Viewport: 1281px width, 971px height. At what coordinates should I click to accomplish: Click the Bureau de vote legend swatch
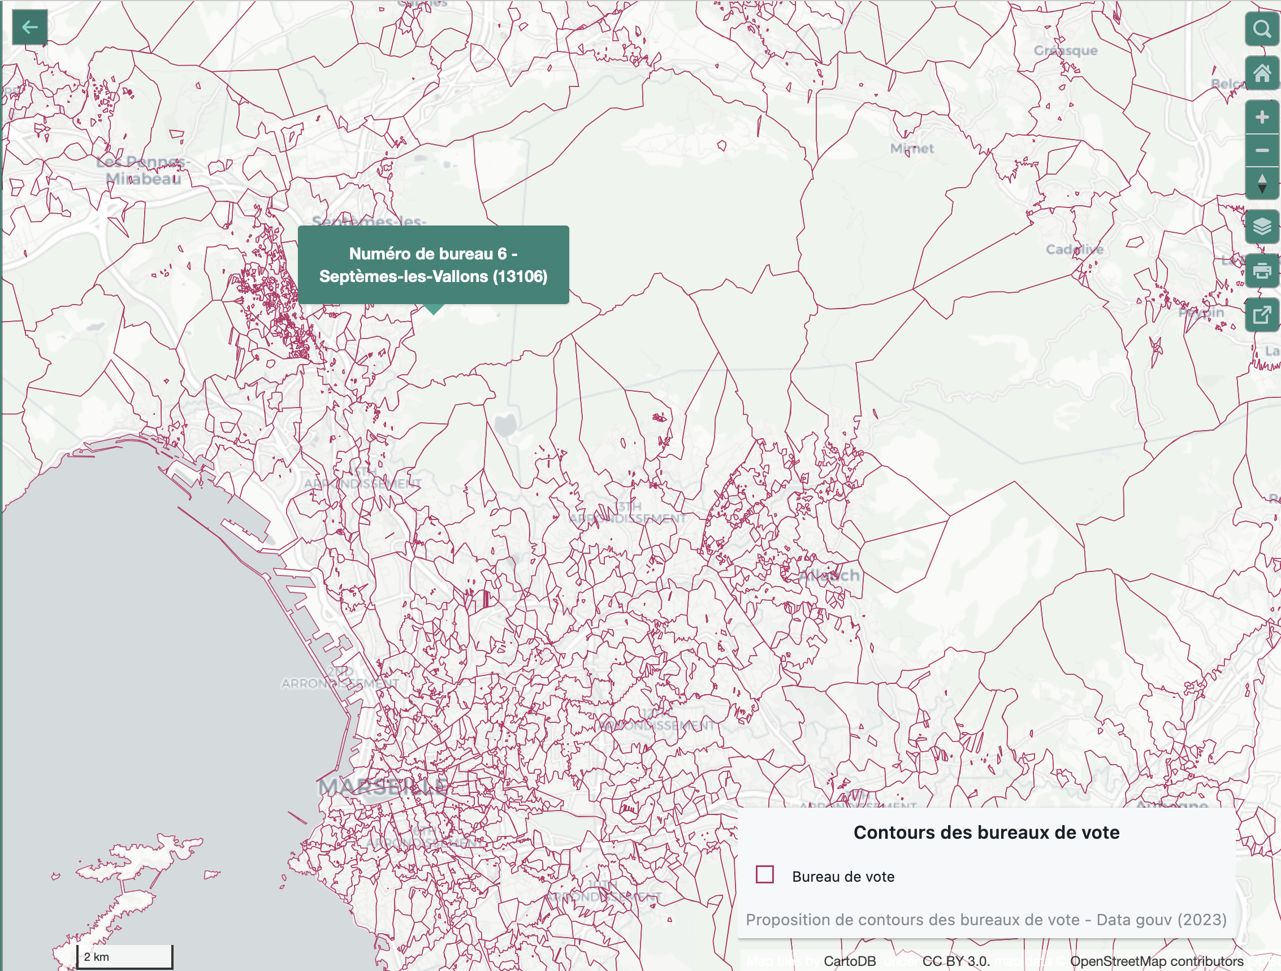click(x=764, y=874)
